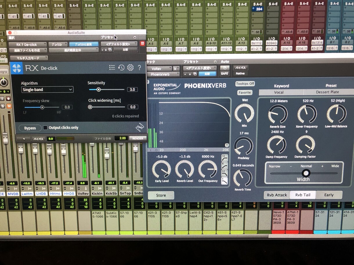Click the Mix knob in PhoenixVerb
Image resolution: width=354 pixels, height=265 pixels.
pos(244,113)
